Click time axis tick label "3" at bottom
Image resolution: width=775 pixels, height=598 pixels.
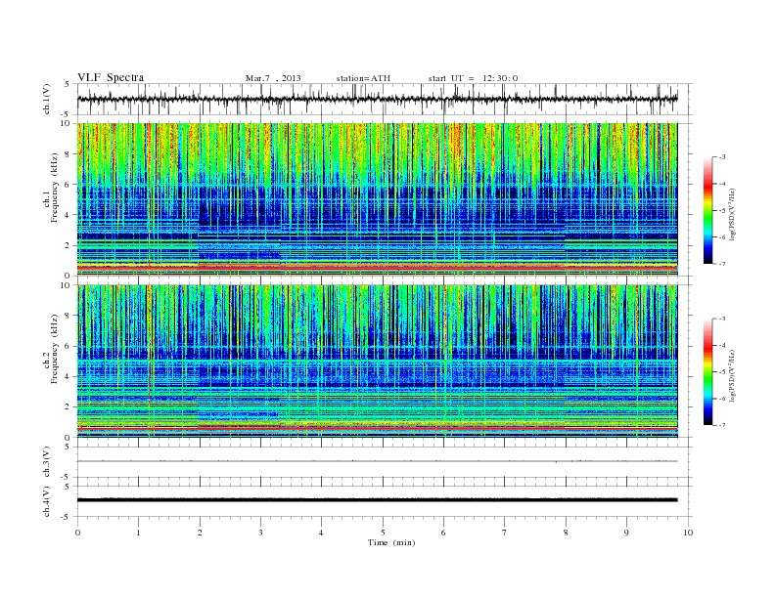click(261, 533)
